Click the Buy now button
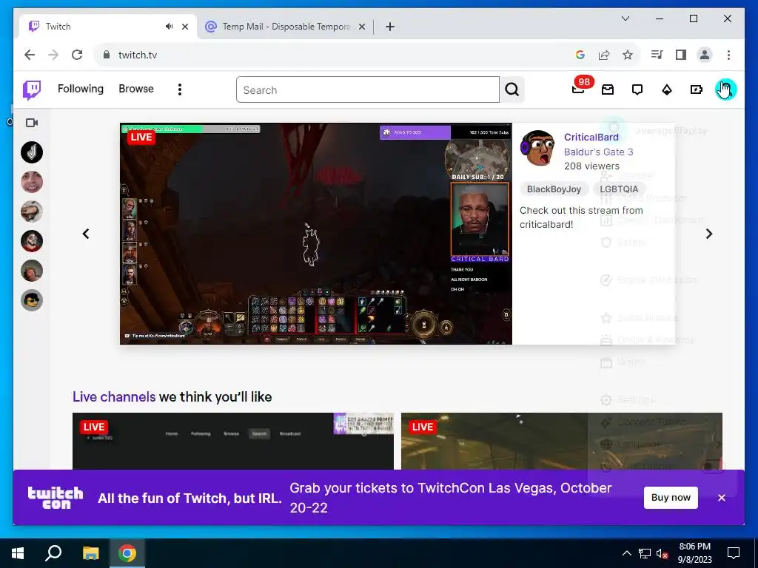 pos(671,498)
